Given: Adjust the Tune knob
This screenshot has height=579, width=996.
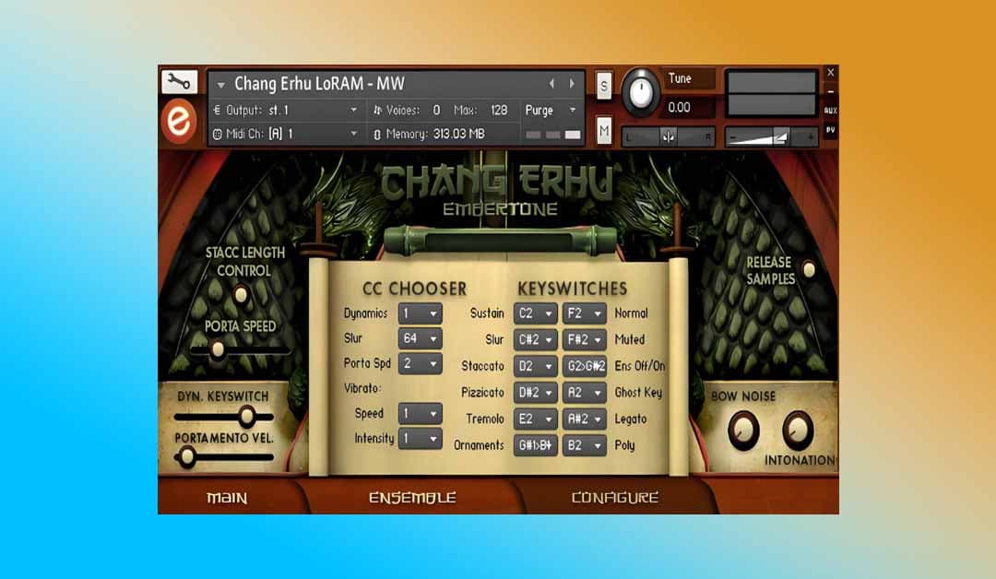Looking at the screenshot, I should (x=640, y=93).
